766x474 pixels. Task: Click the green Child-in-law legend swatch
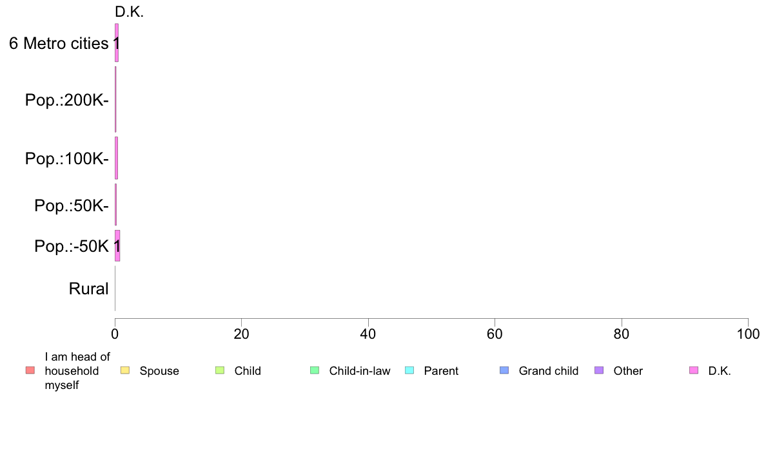[315, 370]
